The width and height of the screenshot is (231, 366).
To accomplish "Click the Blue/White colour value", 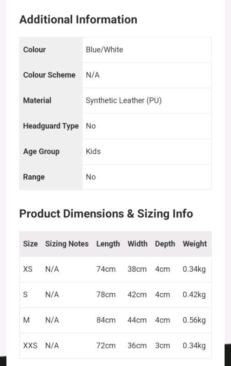I will click(x=104, y=49).
